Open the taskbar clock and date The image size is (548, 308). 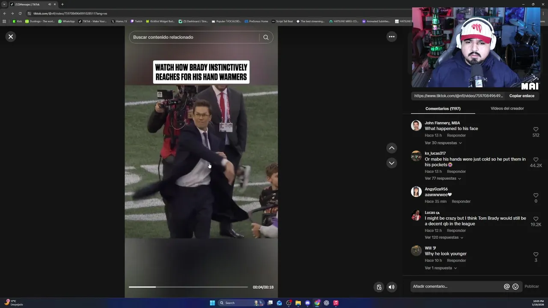click(x=538, y=303)
